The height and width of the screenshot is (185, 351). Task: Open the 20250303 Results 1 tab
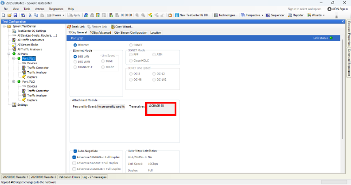pos(15,177)
